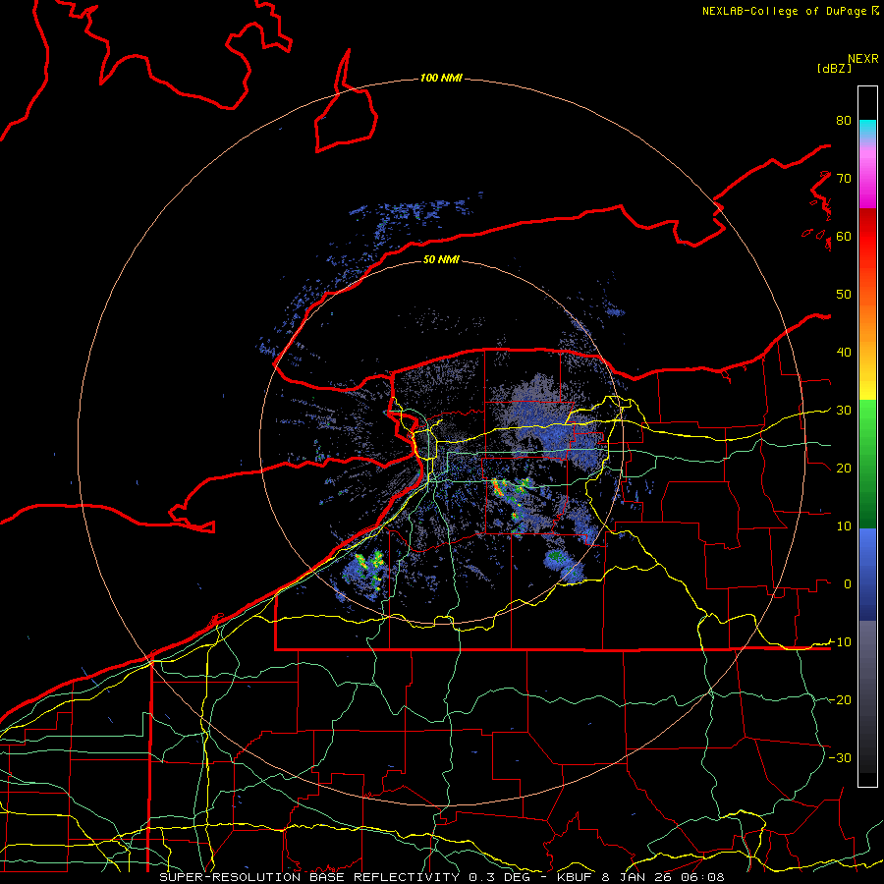The image size is (884, 884).
Task: Click the -20 dBZ scale value
Action: pos(840,699)
